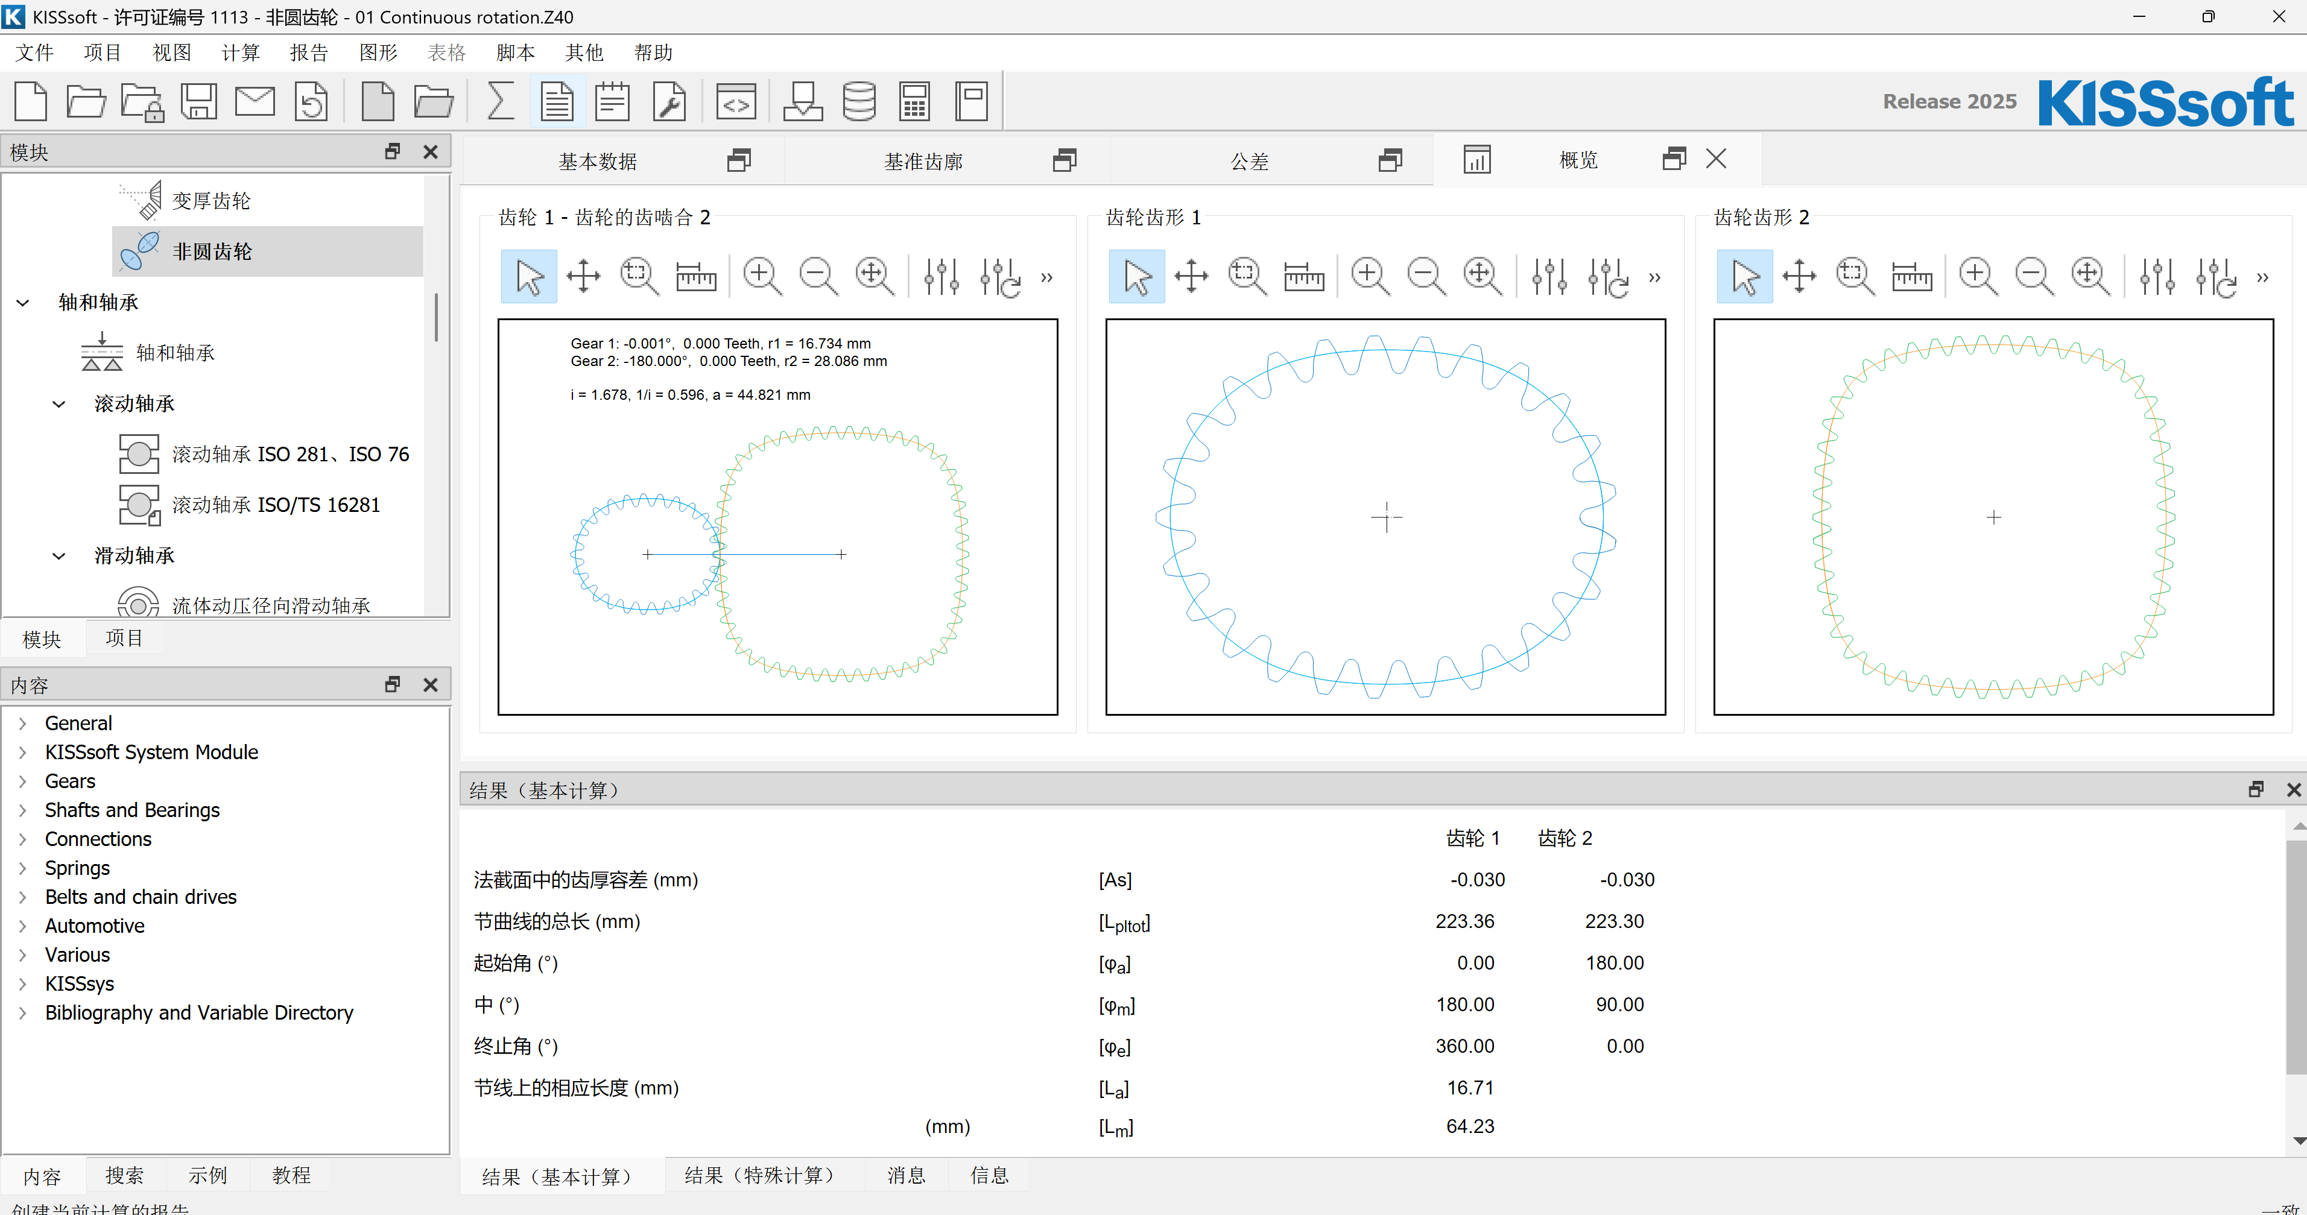Open the 文件 menu
The width and height of the screenshot is (2307, 1215).
click(35, 53)
